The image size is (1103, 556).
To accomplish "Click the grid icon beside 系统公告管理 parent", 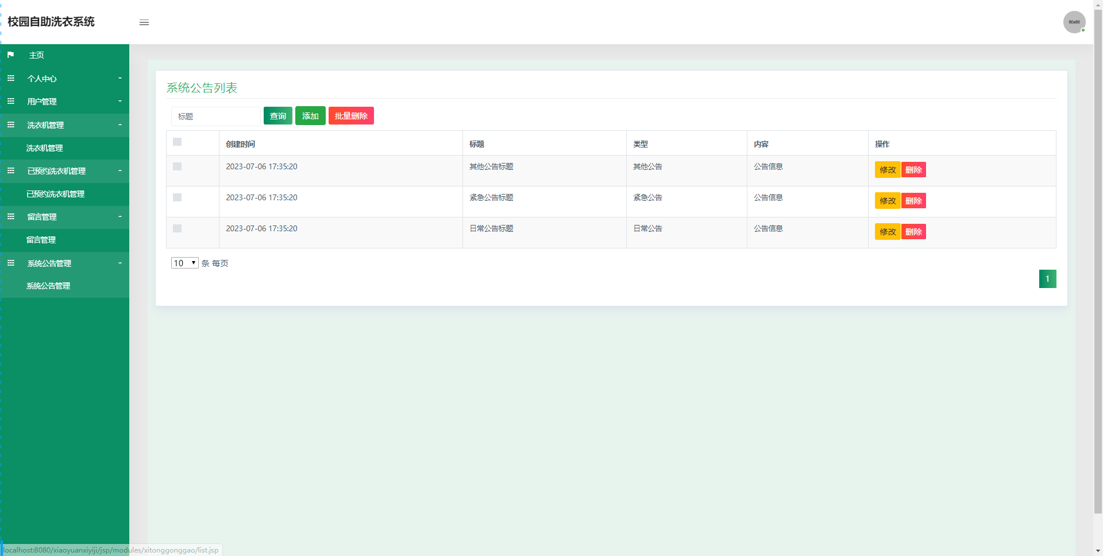I will click(10, 263).
